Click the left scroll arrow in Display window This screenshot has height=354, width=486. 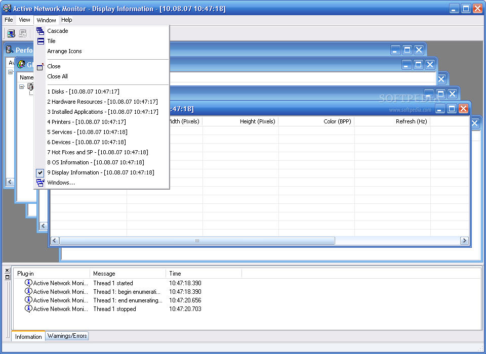click(55, 241)
